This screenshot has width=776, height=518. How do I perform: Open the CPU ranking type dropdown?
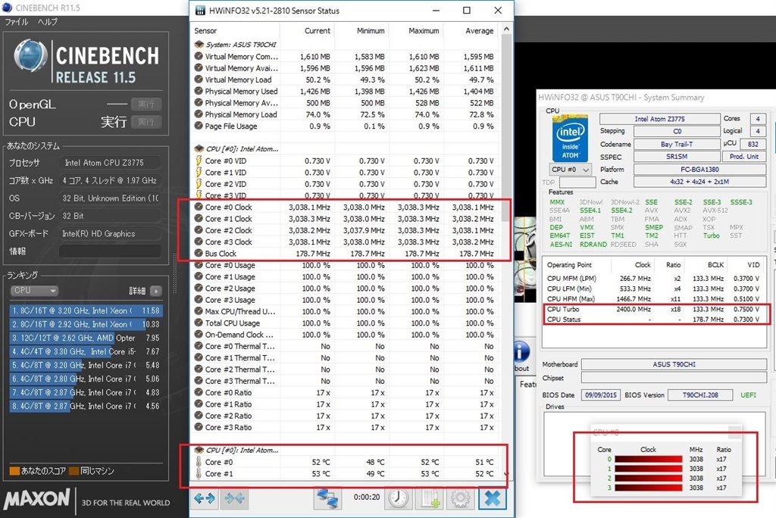tap(34, 290)
